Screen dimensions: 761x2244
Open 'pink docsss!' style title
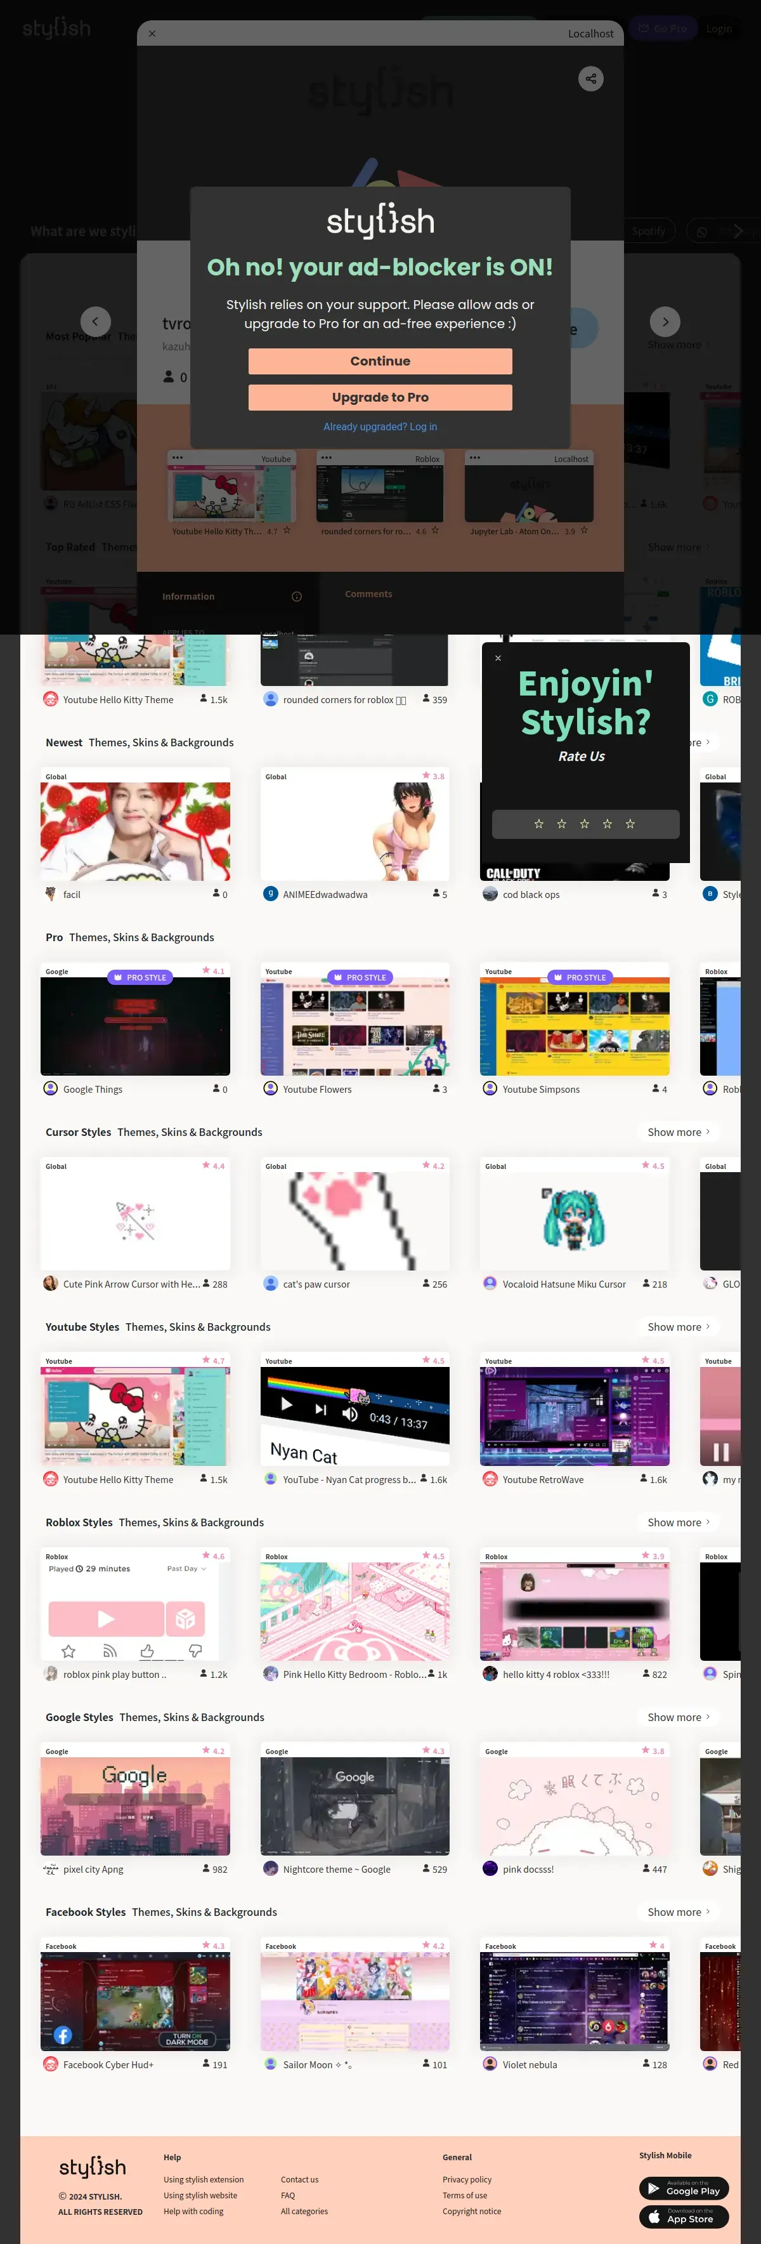point(528,1870)
